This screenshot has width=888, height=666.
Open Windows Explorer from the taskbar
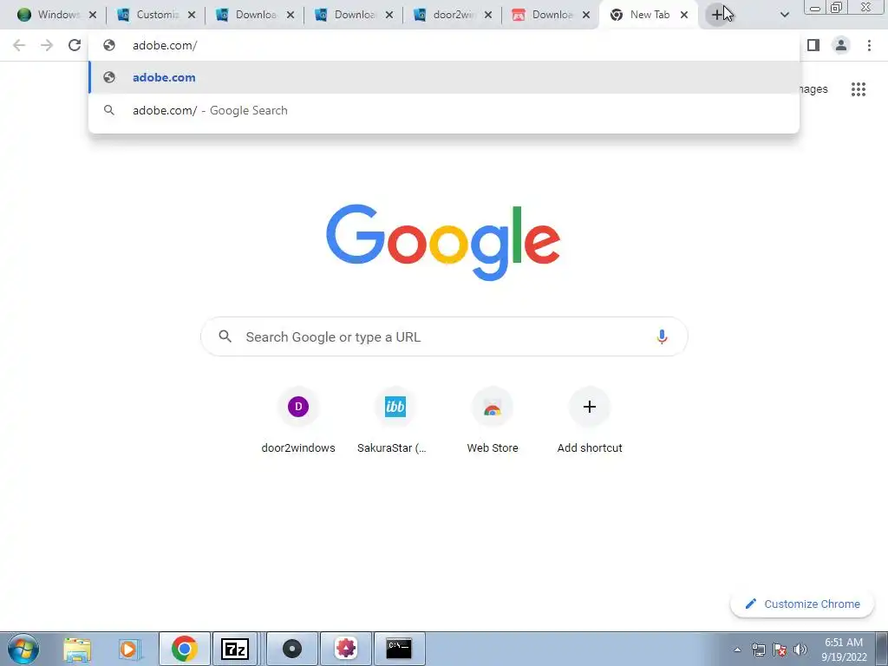coord(77,649)
